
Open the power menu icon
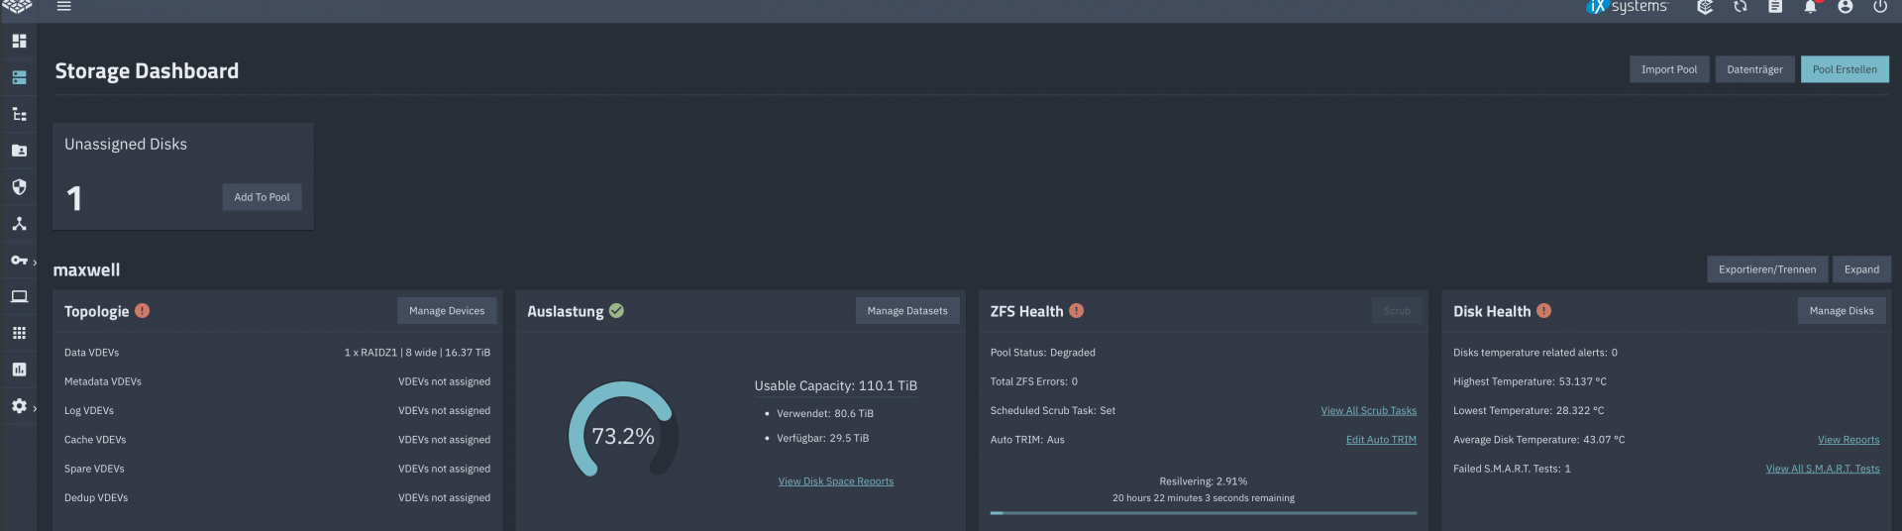1880,7
